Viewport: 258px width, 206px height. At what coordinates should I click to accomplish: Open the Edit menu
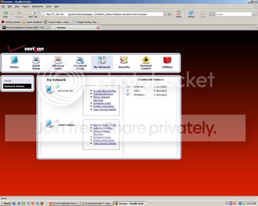[10, 6]
